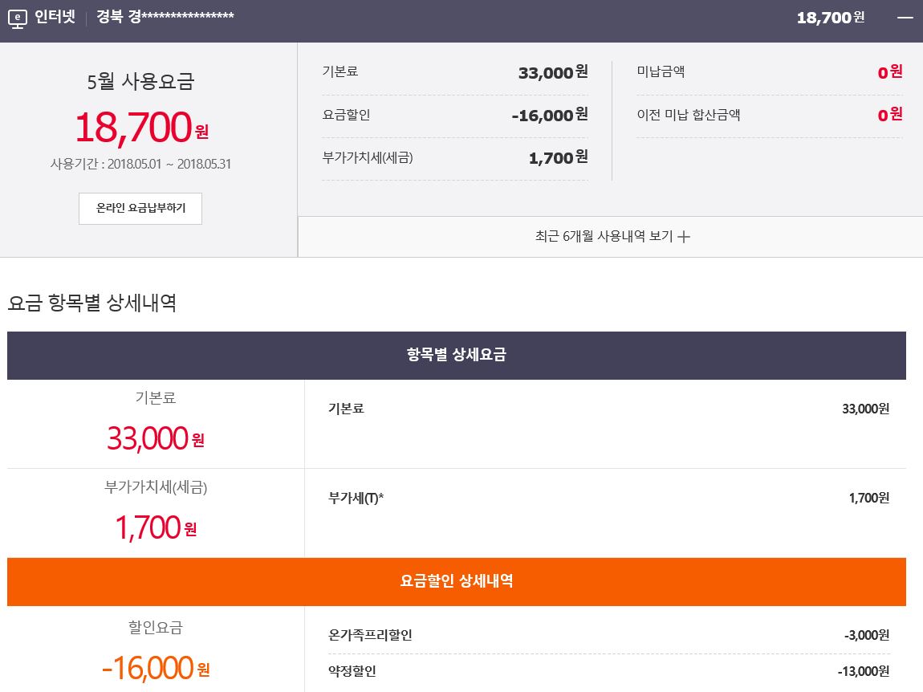Image resolution: width=923 pixels, height=692 pixels.
Task: Click the 부가가치세(세금) 1,700원 summary row
Action: (454, 157)
